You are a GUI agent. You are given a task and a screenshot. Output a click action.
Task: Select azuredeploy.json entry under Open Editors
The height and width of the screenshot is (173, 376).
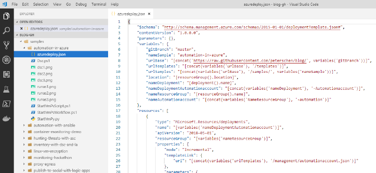[x=61, y=29]
